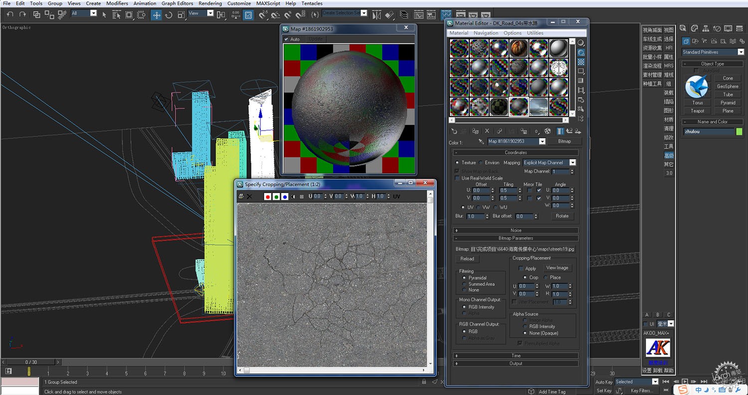Click Show End Result icon
The image size is (748, 395).
pos(560,132)
